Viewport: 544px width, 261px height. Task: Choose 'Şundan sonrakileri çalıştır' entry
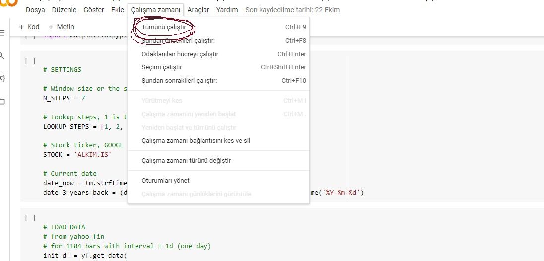[179, 81]
